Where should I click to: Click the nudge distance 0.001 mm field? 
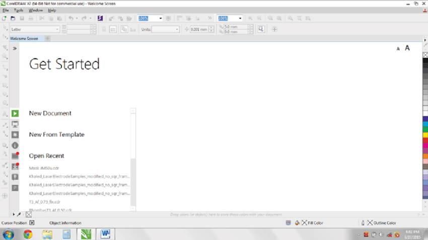click(199, 29)
